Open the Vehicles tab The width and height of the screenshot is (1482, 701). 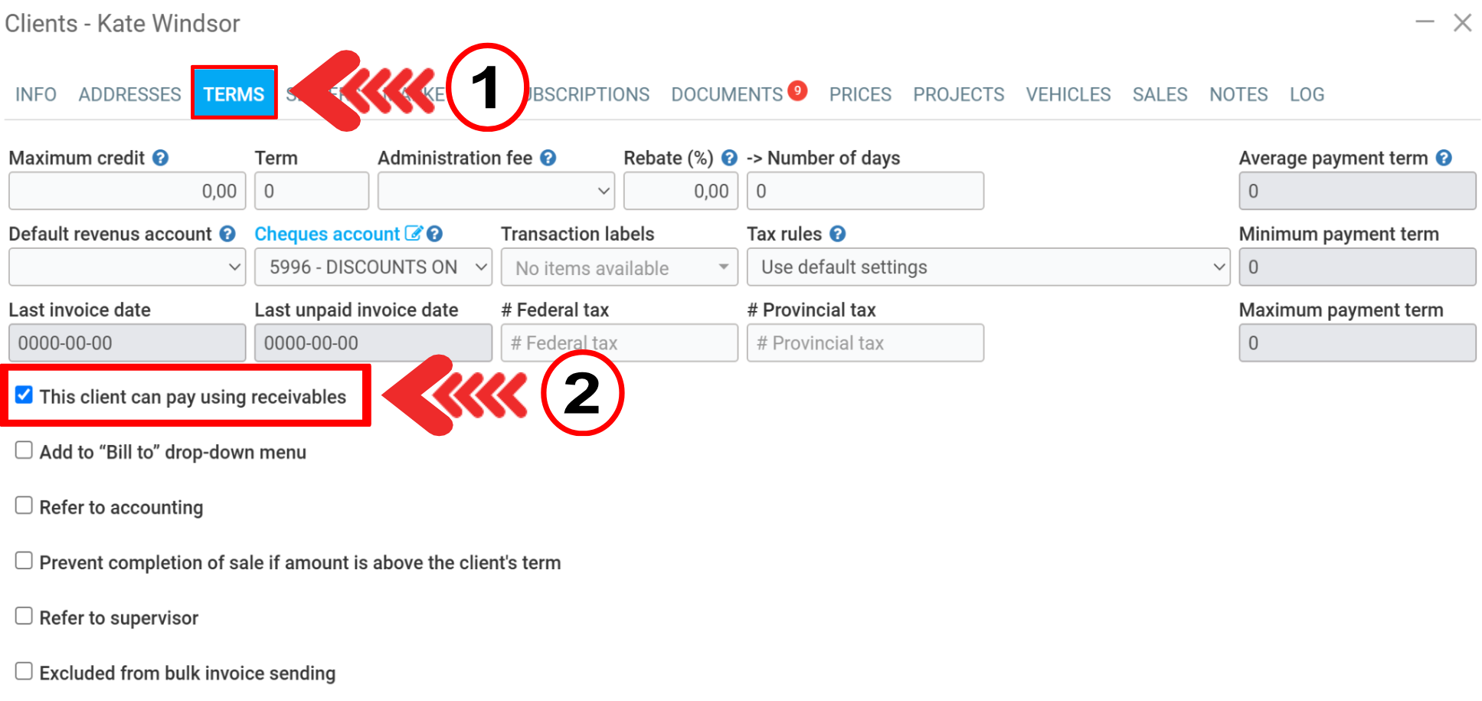click(x=1068, y=94)
